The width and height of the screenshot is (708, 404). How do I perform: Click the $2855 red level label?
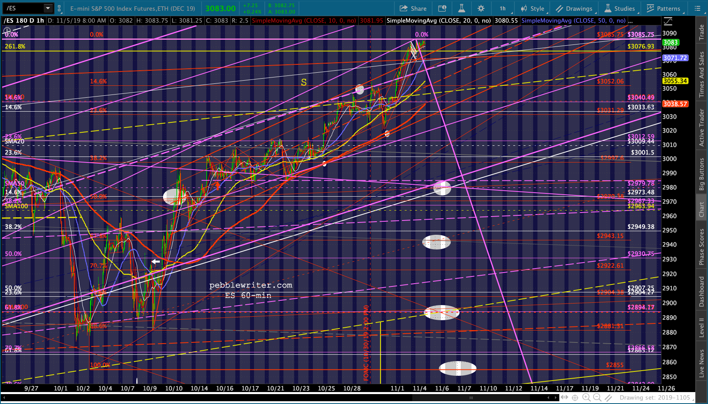click(x=615, y=365)
